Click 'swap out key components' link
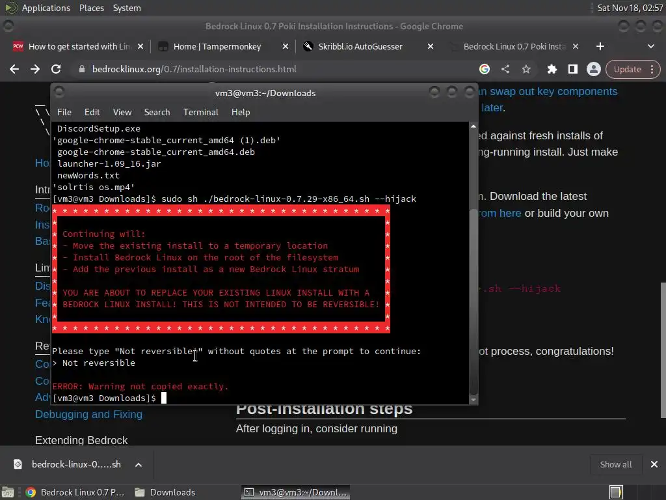Screen dimensions: 666x500 click(548, 91)
